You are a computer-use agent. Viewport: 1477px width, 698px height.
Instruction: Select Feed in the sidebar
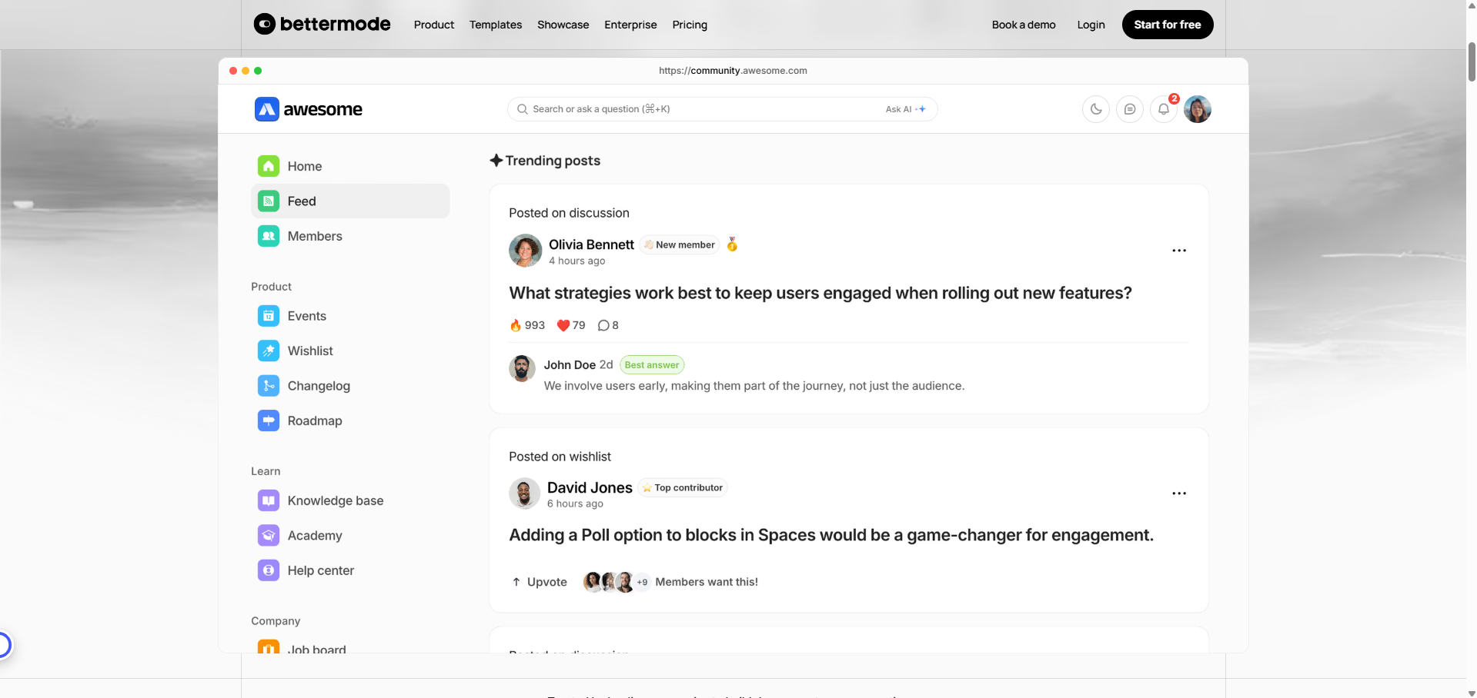(350, 201)
